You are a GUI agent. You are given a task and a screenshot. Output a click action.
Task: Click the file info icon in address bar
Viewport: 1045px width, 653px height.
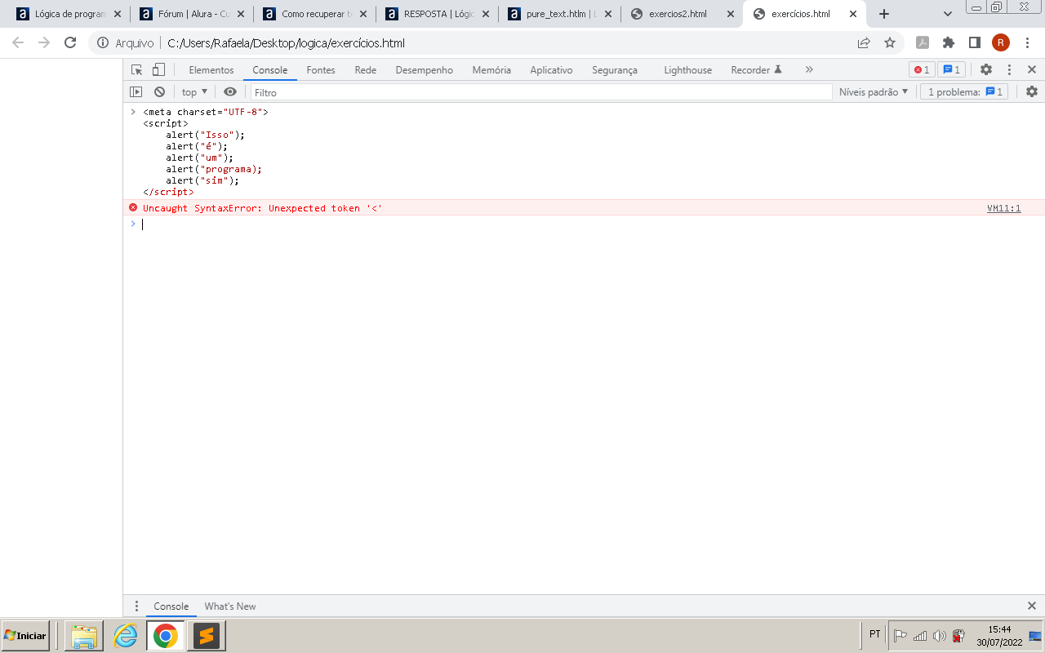point(103,43)
